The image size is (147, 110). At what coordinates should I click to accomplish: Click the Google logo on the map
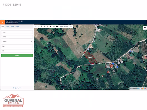point(143,88)
